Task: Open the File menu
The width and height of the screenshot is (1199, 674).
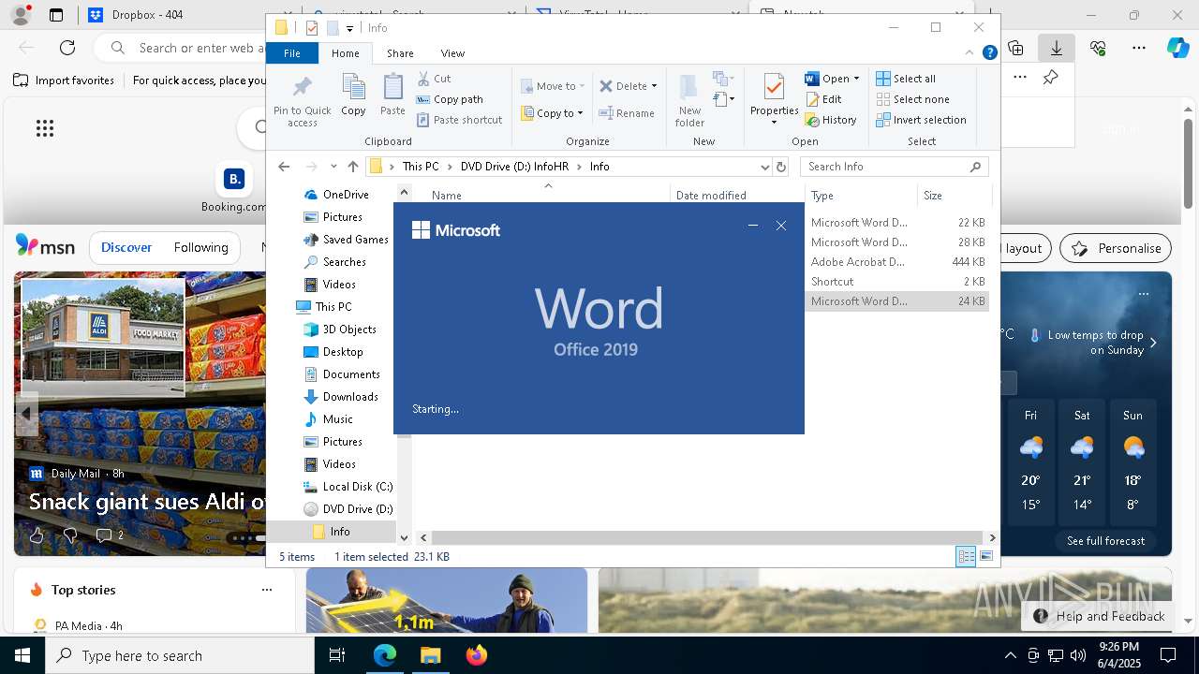Action: tap(292, 53)
